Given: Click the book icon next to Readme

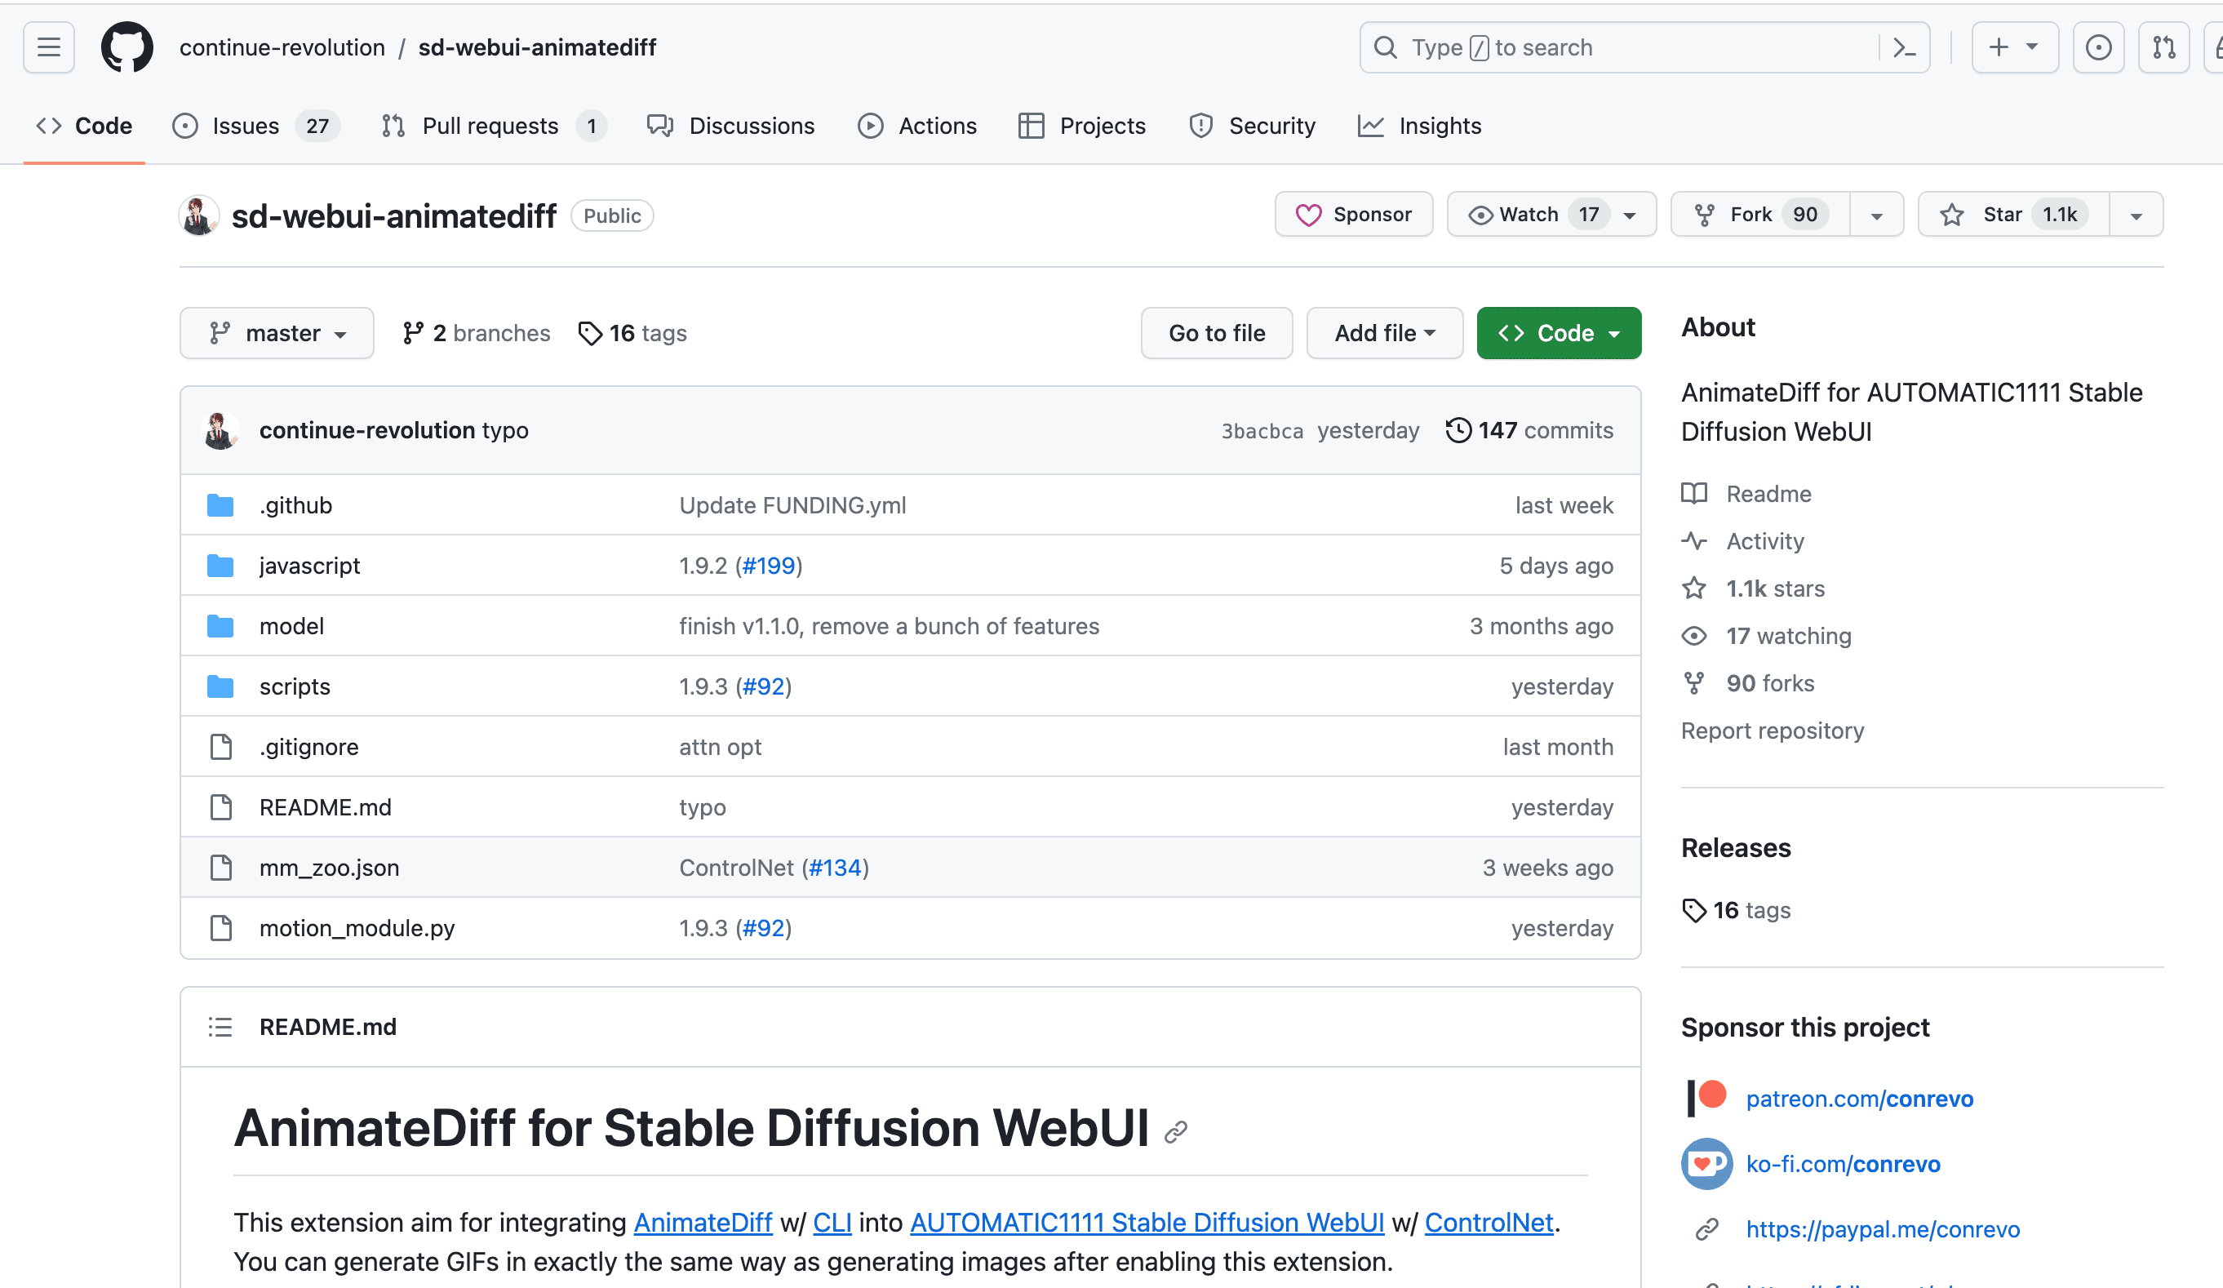Looking at the screenshot, I should point(1693,494).
